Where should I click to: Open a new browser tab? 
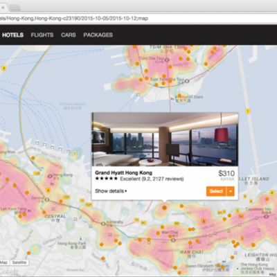pyautogui.click(x=15, y=8)
